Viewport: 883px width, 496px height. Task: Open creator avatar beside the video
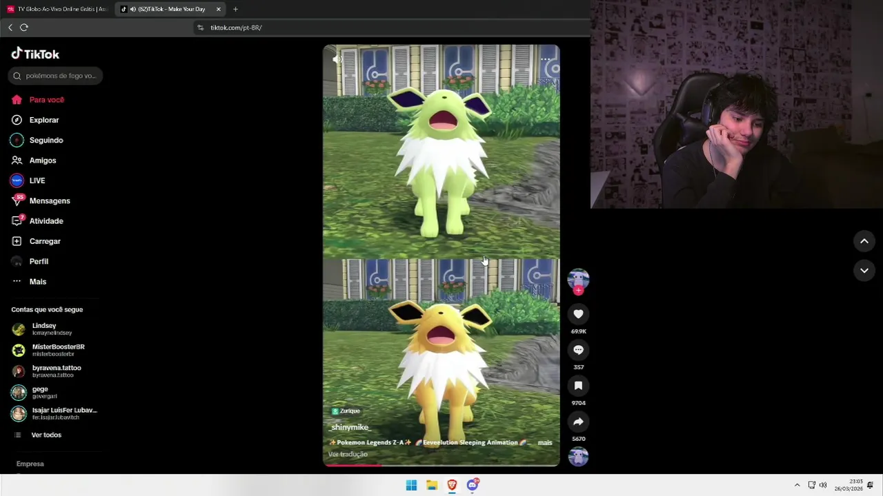point(578,278)
